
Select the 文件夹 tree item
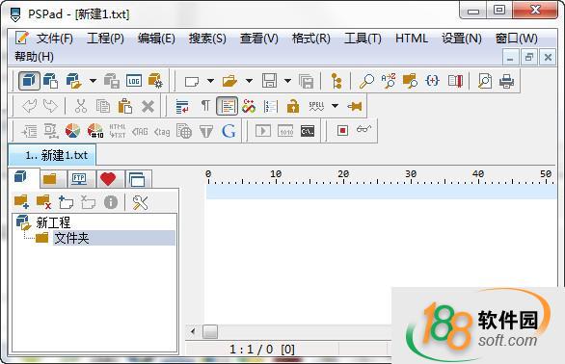[71, 238]
